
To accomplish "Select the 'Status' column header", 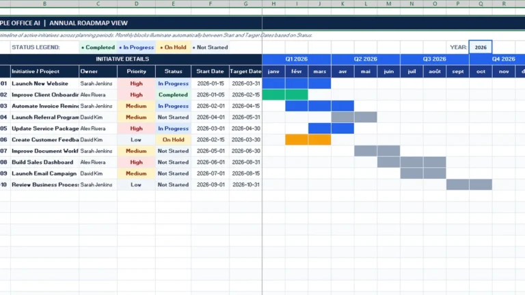I will coord(173,71).
